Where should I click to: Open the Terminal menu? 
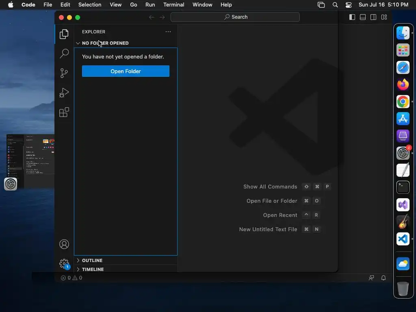pos(173,5)
